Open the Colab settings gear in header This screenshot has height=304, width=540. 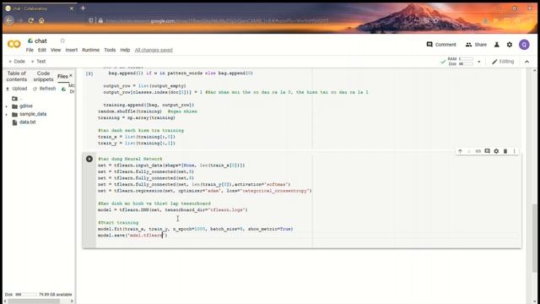coord(510,45)
